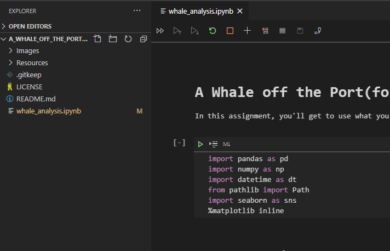Convert the cell to Markdown with M↓ icon
The height and width of the screenshot is (251, 390).
pos(227,144)
